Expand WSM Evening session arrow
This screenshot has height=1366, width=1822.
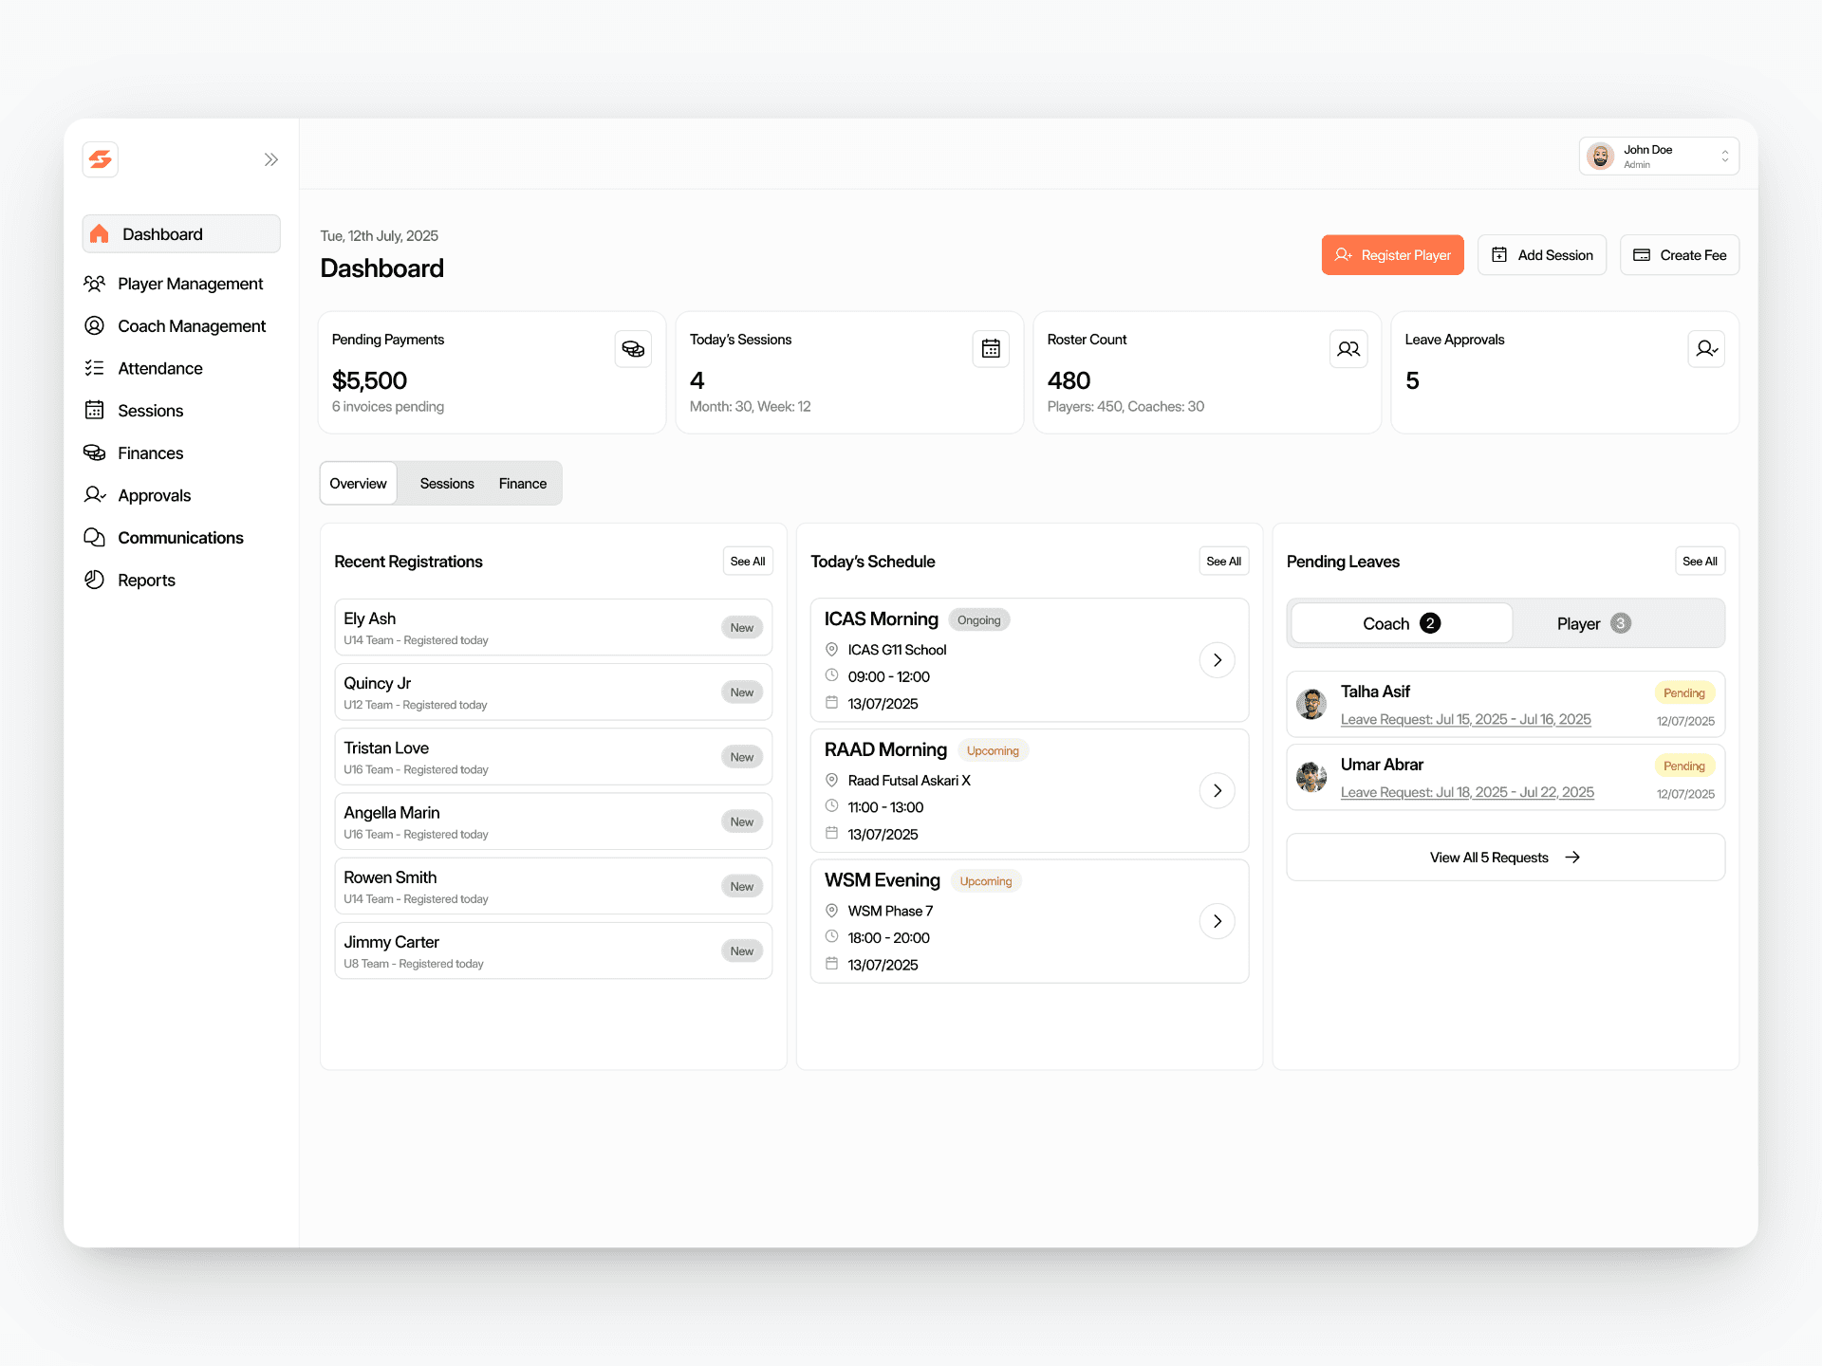(x=1217, y=921)
